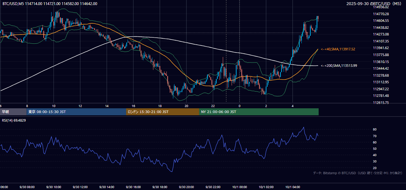The image size is (406, 190).
Task: Click the 10/1 04:00 time axis label
Action: pyautogui.click(x=293, y=187)
